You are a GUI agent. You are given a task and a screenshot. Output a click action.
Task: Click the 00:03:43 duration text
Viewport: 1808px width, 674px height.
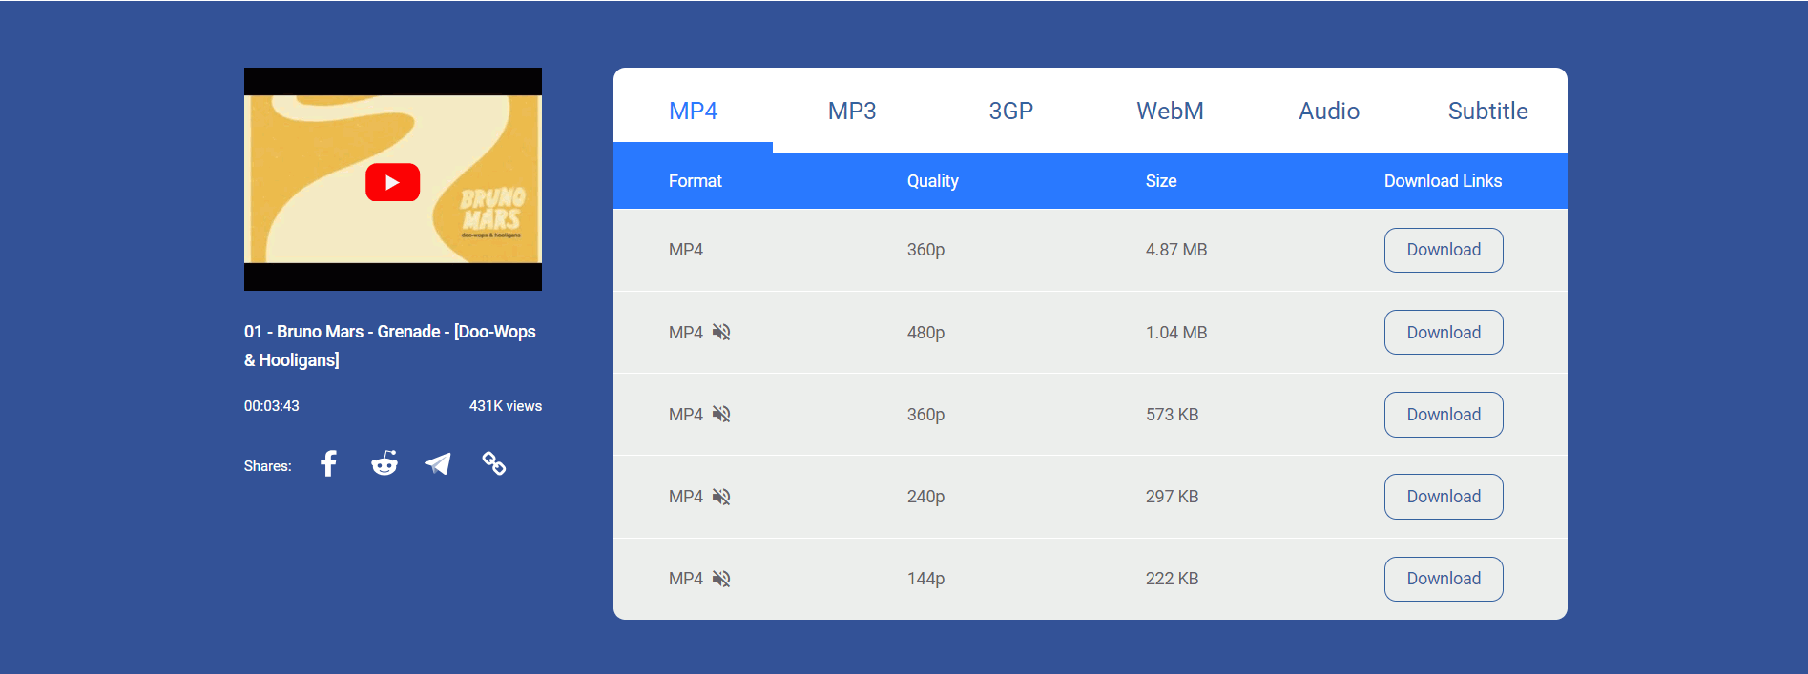click(272, 406)
